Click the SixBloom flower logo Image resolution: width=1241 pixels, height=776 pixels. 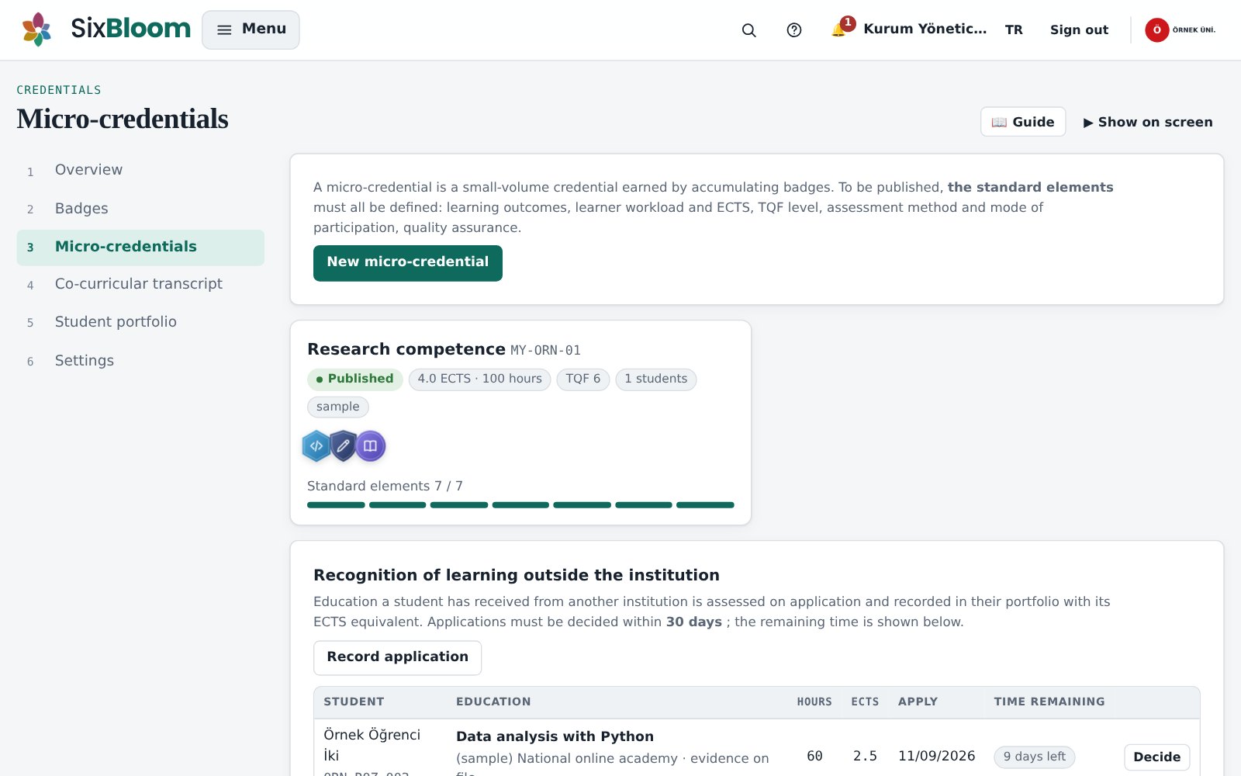[36, 29]
